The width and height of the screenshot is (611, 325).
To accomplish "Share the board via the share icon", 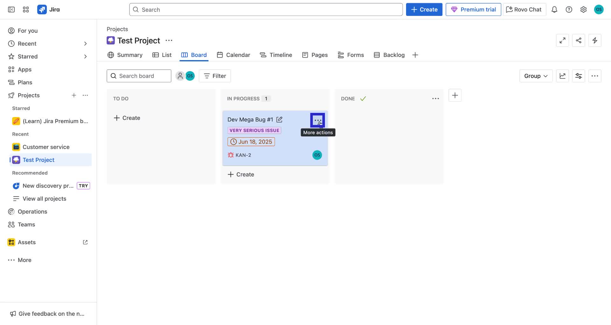I will (579, 40).
